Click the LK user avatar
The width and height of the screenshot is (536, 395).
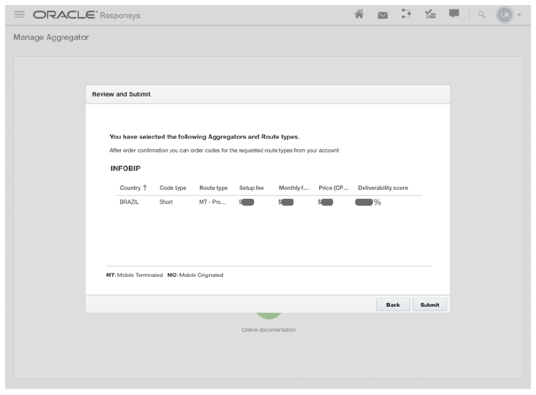point(504,15)
